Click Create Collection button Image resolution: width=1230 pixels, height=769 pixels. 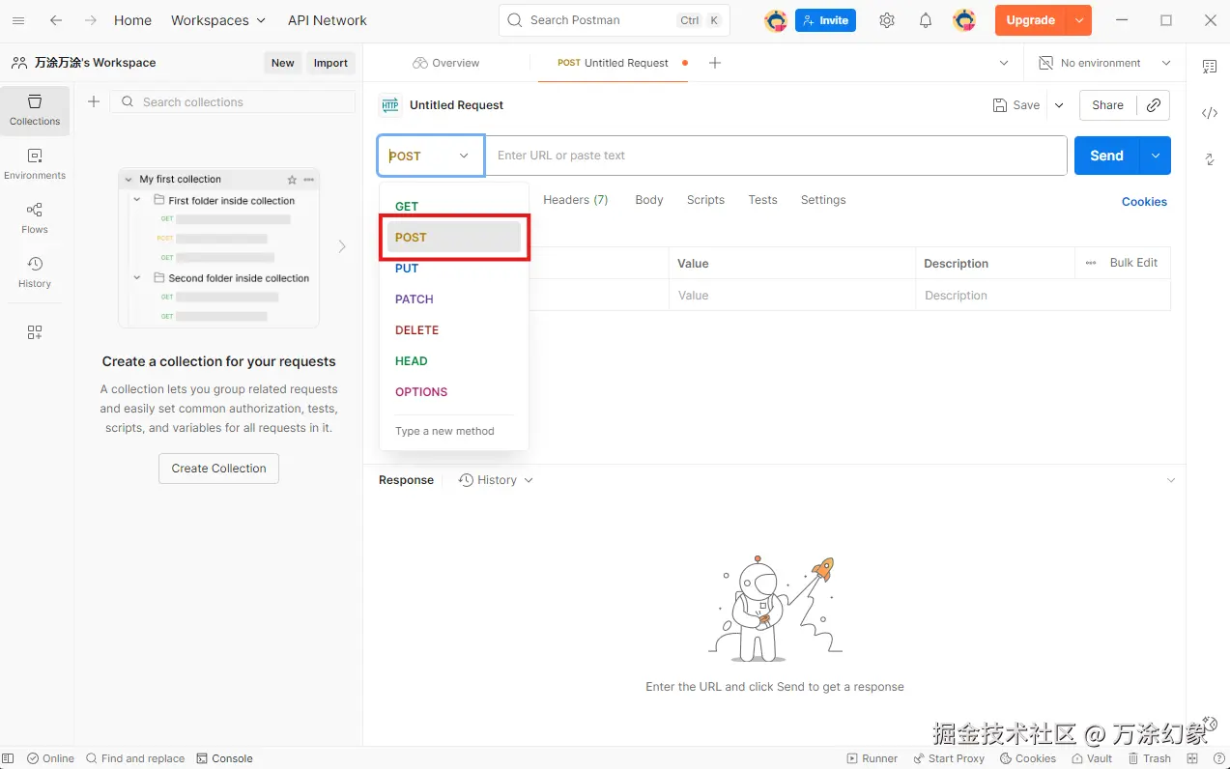(218, 469)
